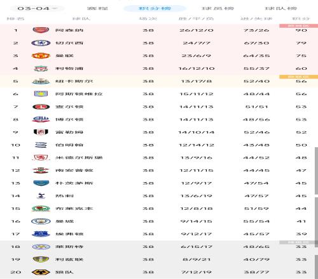
Task: Switch to the 赛程 tab
Action: 97,8
